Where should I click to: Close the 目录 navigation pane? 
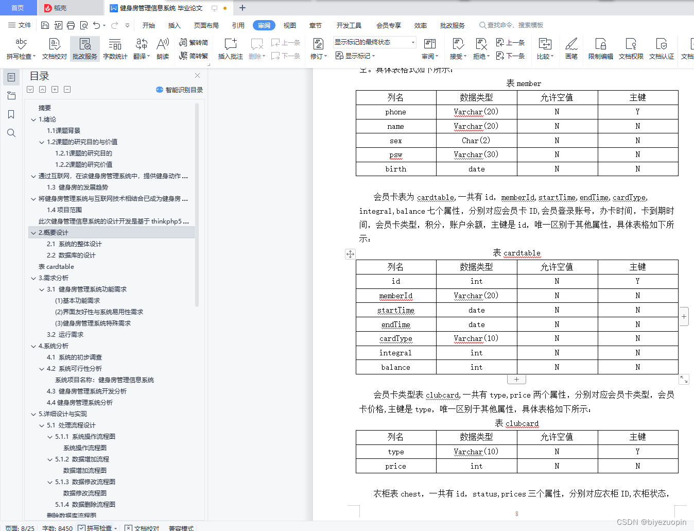coord(197,75)
